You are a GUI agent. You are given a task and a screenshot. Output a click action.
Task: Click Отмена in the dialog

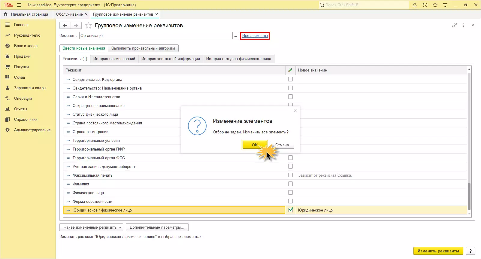tap(282, 145)
